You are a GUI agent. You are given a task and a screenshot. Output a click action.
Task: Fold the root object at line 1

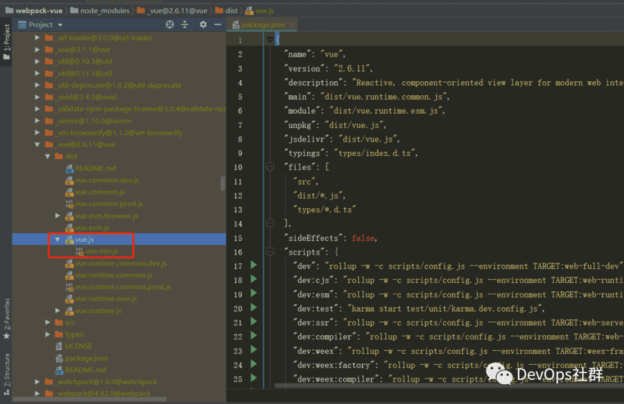click(270, 40)
